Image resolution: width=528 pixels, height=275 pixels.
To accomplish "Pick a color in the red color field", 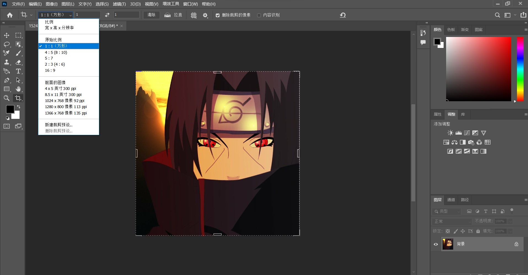I will point(479,69).
